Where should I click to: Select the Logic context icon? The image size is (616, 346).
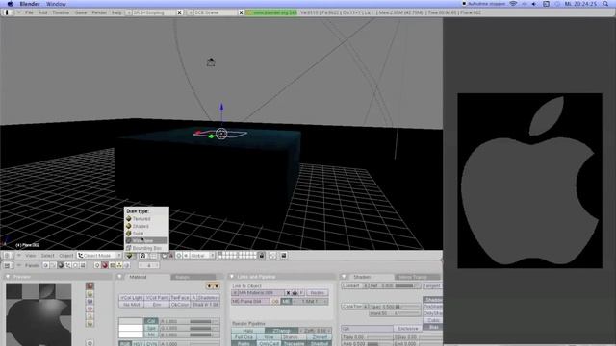[x=45, y=265]
